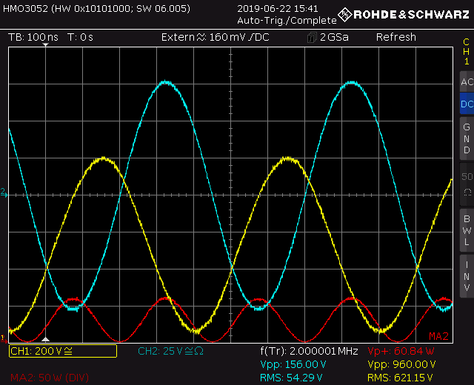Toggle the 50 ohm input termination

tap(466, 184)
